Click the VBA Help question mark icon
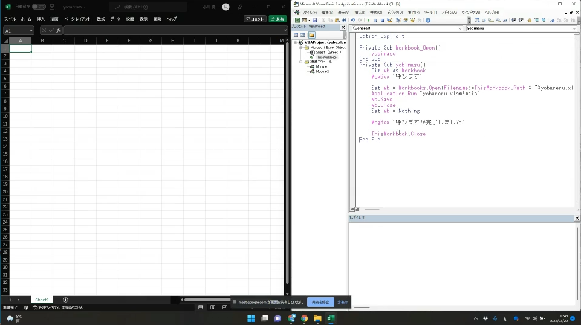Viewport: 581px width, 325px height. point(428,21)
